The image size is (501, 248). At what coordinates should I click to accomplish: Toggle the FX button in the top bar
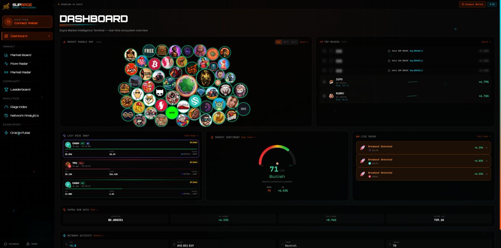pos(492,4)
